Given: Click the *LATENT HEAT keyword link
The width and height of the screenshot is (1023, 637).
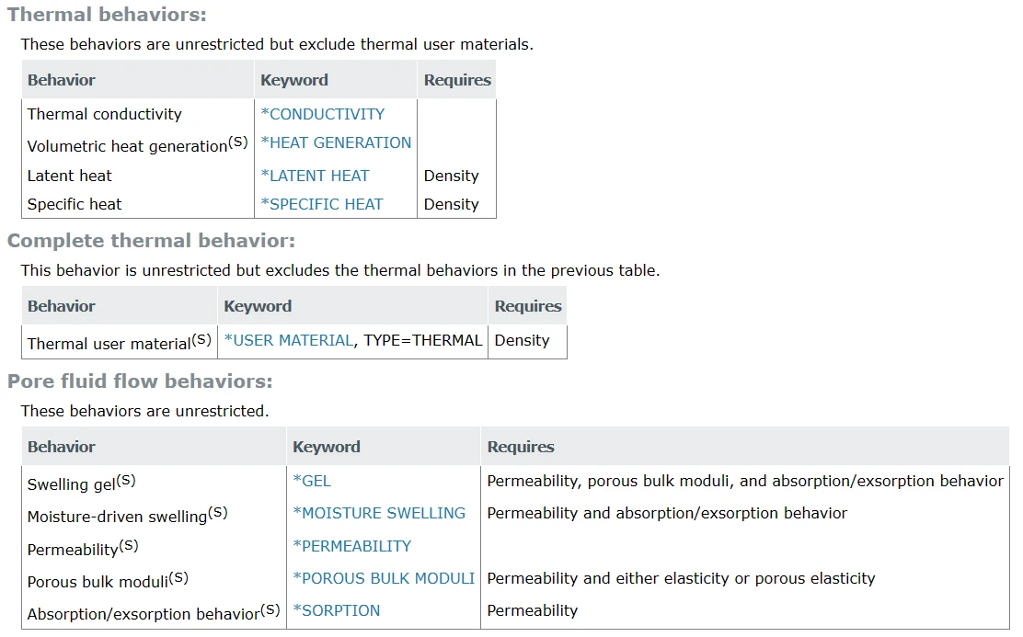Looking at the screenshot, I should point(315,176).
